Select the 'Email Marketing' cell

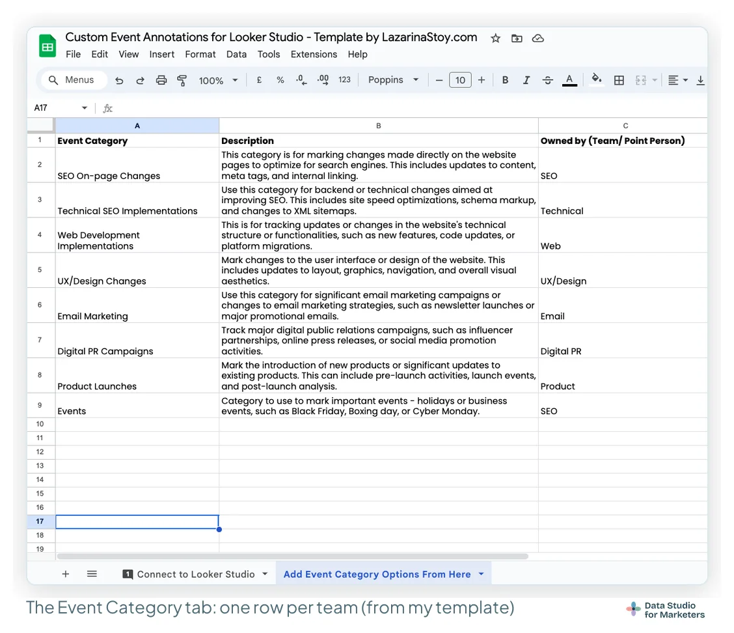[x=137, y=305]
